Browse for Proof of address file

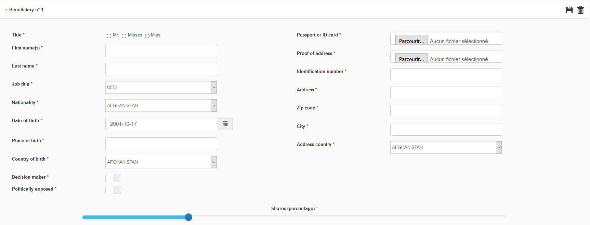tap(411, 59)
